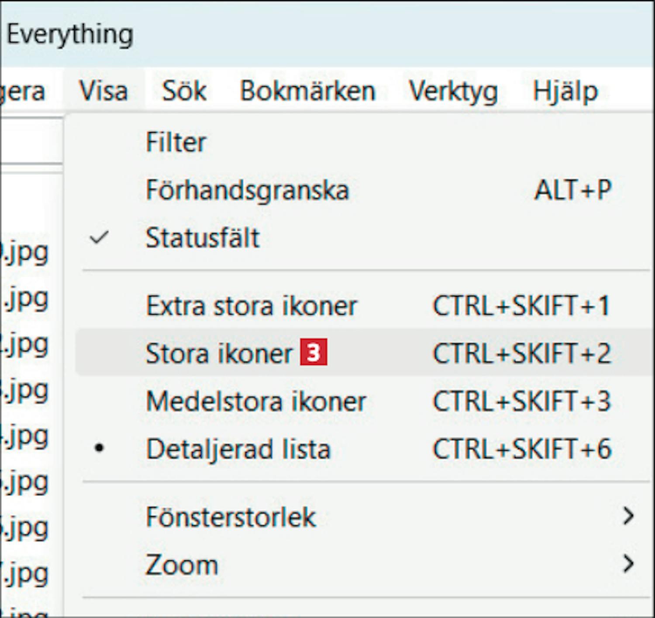Click the search field under the menu bar
The height and width of the screenshot is (618, 655).
click(31, 141)
